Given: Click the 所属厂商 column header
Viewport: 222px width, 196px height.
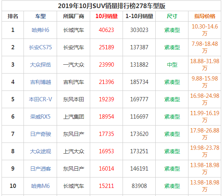Looking at the screenshot, I should [74, 16].
